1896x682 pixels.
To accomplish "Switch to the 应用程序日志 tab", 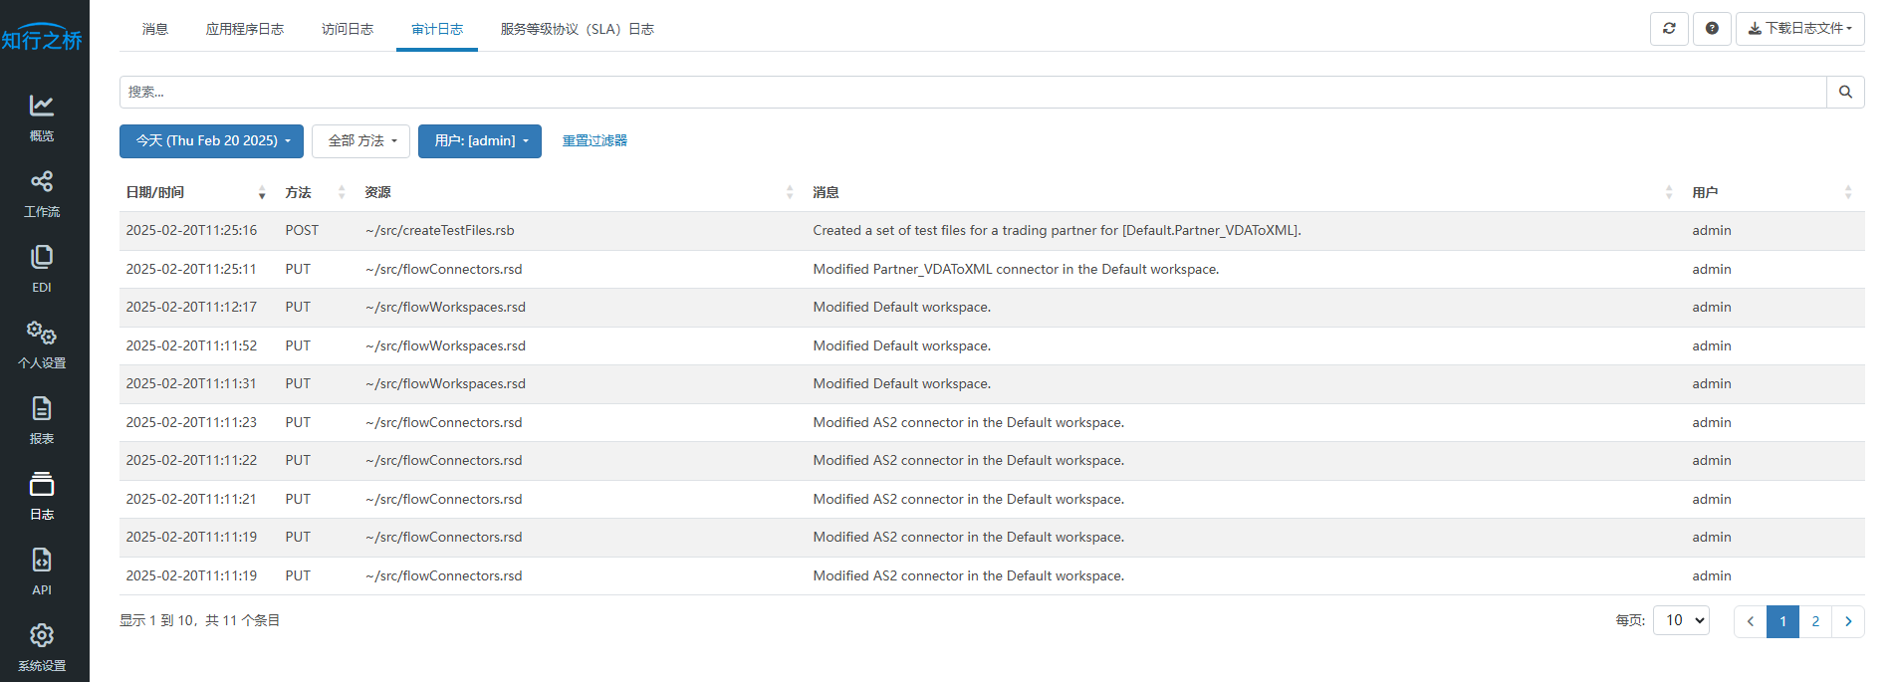I will tap(245, 29).
